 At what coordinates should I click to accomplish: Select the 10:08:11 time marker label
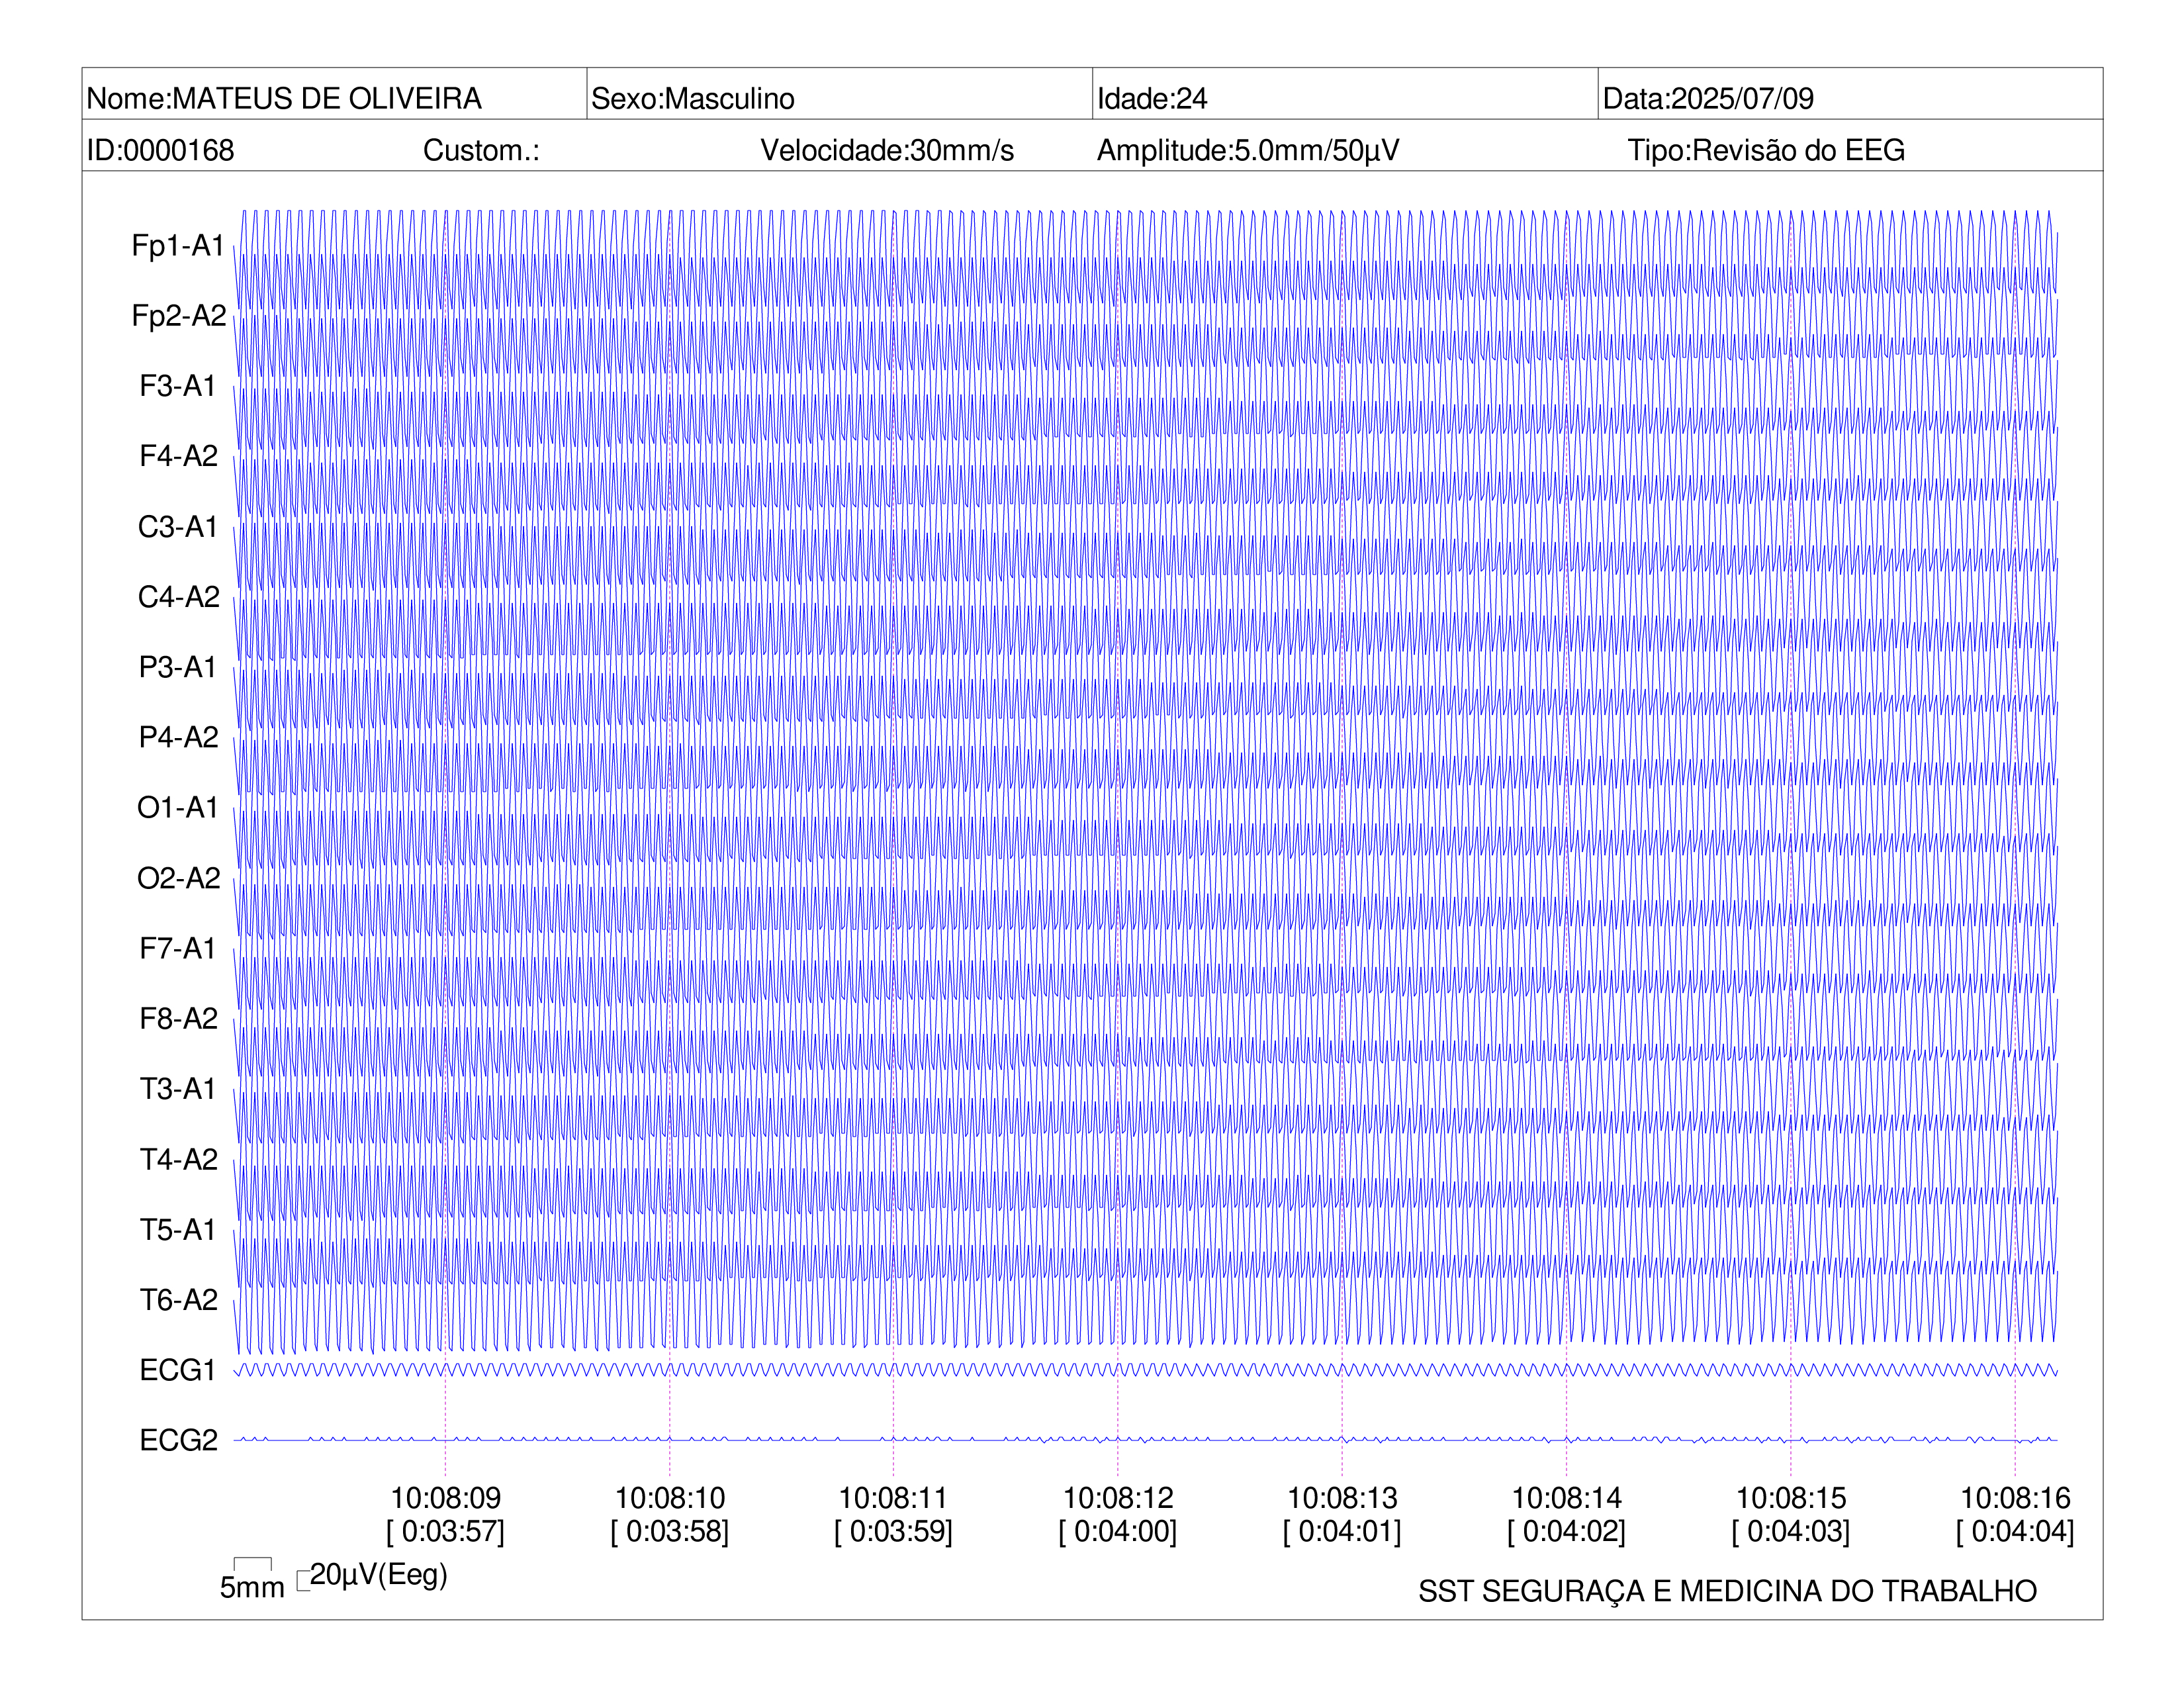click(x=893, y=1498)
